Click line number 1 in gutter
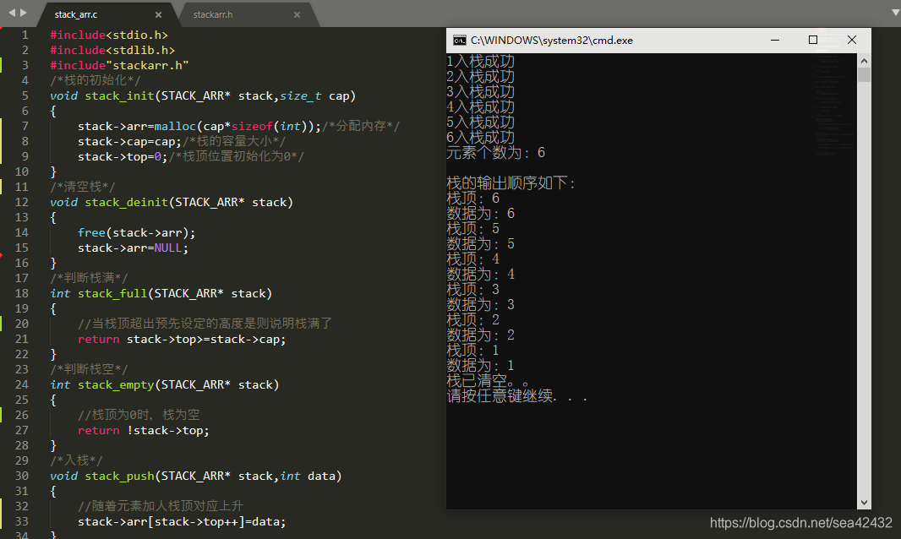This screenshot has width=901, height=539. click(25, 35)
